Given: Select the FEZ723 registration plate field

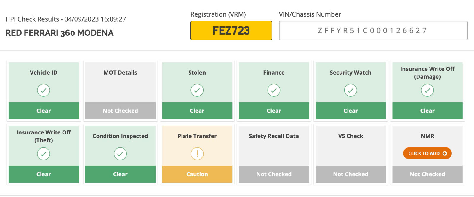Looking at the screenshot, I should point(231,30).
